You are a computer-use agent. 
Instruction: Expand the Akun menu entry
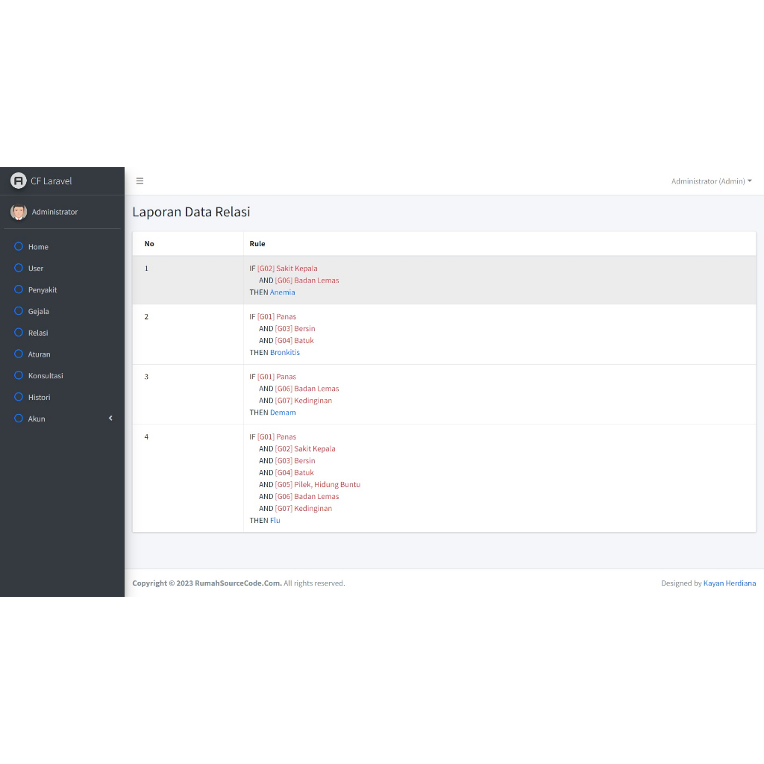(37, 419)
